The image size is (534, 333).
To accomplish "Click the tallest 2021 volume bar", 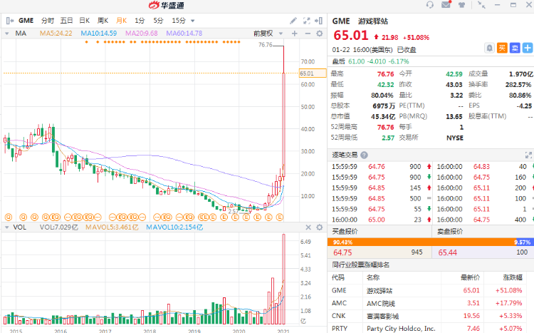I will (x=283, y=279).
